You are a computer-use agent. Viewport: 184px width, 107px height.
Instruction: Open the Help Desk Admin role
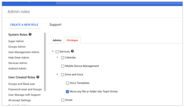19,58
